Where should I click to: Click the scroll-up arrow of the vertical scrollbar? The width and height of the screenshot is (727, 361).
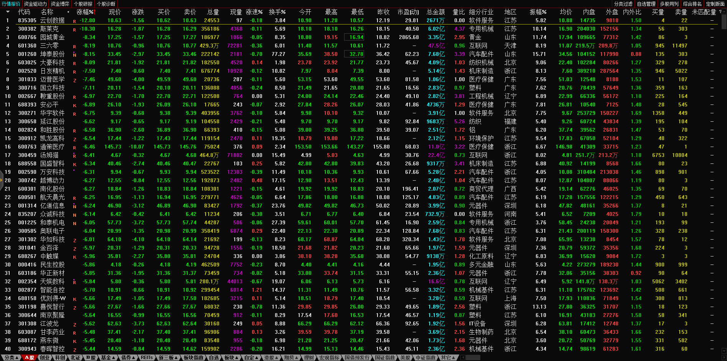pyautogui.click(x=724, y=11)
